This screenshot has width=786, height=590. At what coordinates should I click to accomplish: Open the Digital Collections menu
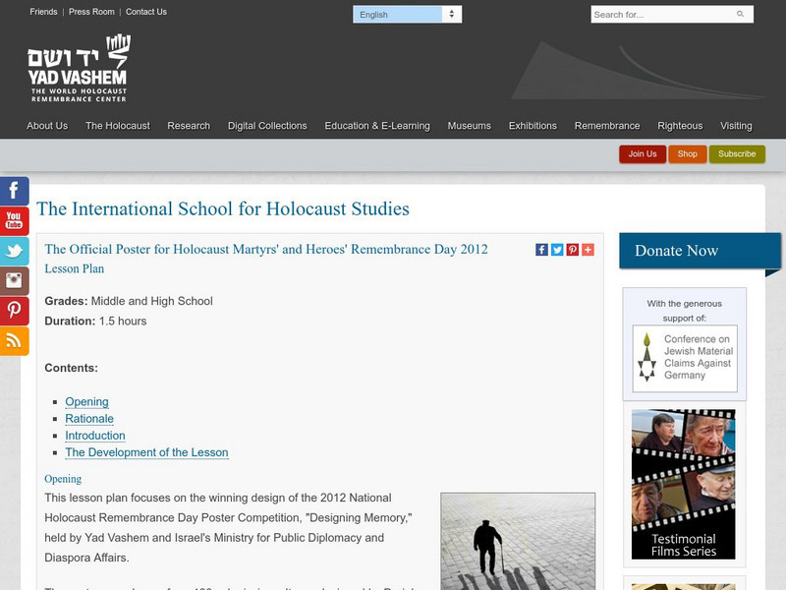[270, 126]
